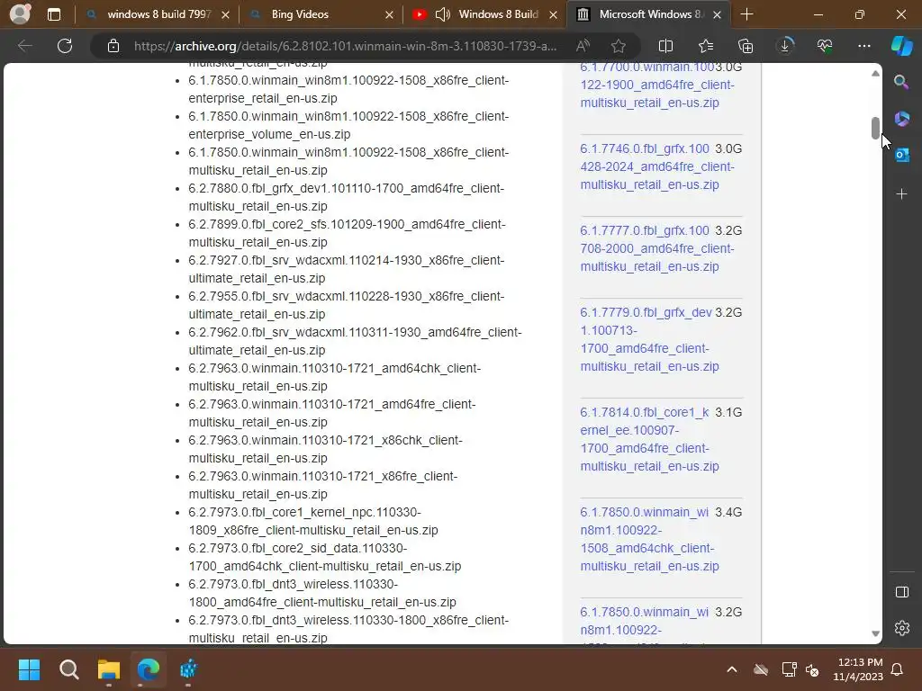Select the 3.1G file size value
The image size is (922, 691).
728,412
